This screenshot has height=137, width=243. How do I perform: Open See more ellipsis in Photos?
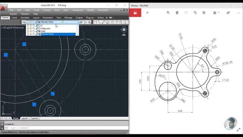(238, 13)
